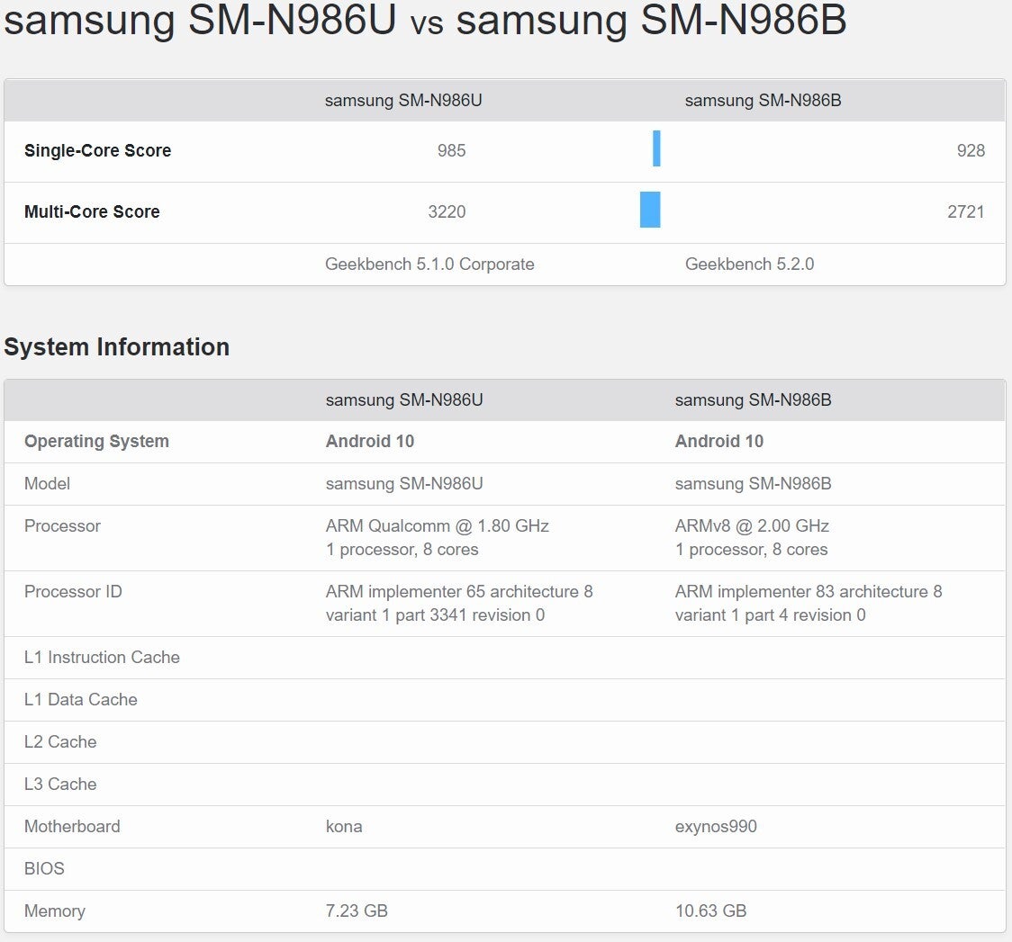This screenshot has width=1012, height=942.
Task: Select the 'L3 Cache' row label
Action: click(60, 784)
